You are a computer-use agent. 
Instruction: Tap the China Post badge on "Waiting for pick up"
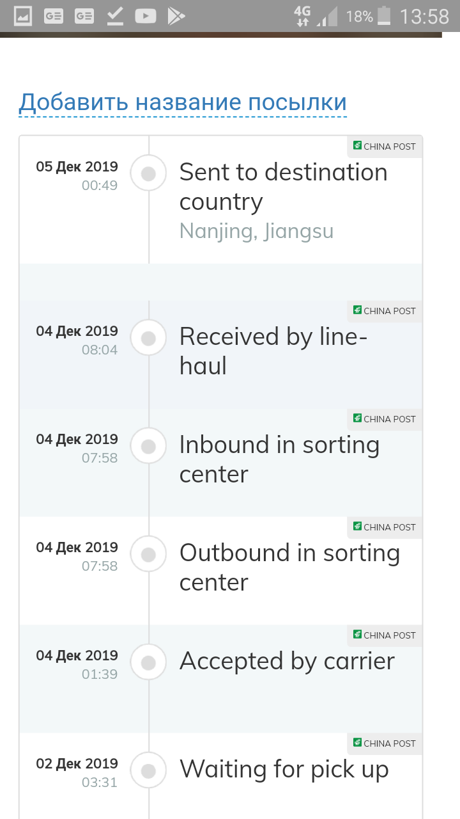(x=385, y=743)
